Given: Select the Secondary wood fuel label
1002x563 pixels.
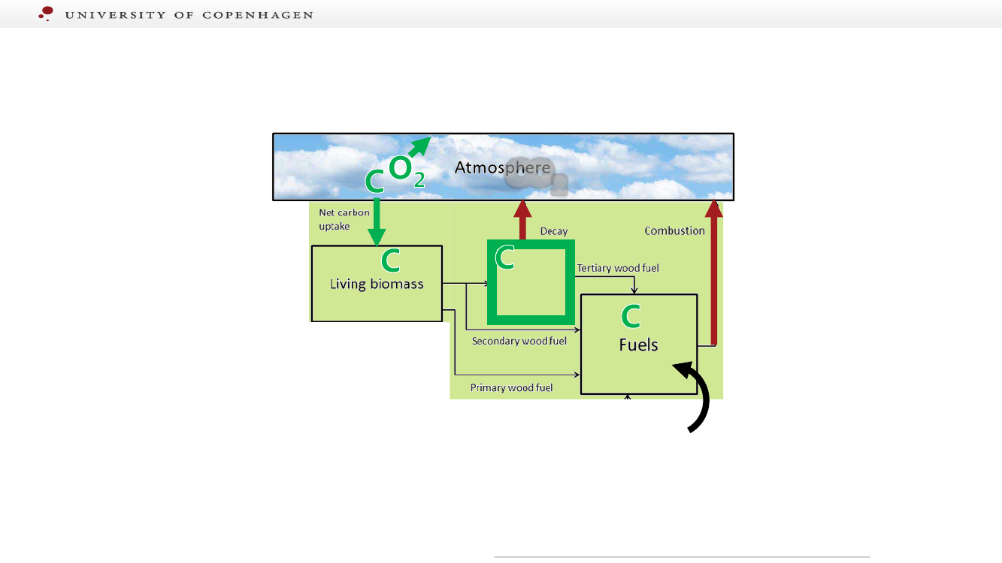Looking at the screenshot, I should pos(519,341).
